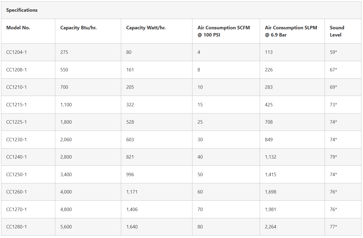Image resolution: width=363 pixels, height=238 pixels.
Task: Select model CC1225-1 row label
Action: (17, 122)
